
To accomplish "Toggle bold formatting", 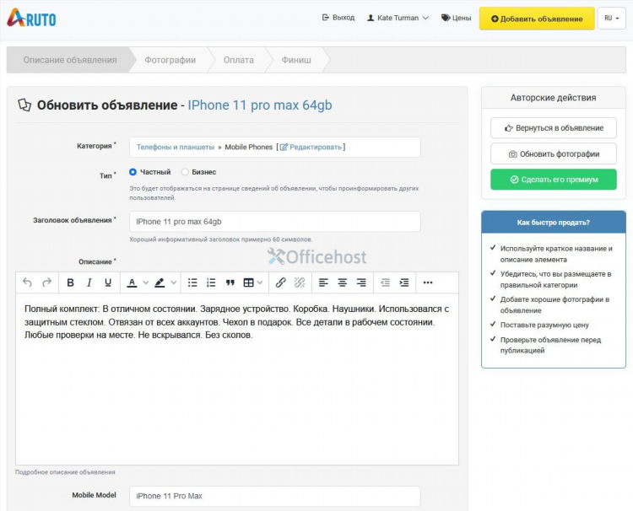I will click(x=70, y=282).
